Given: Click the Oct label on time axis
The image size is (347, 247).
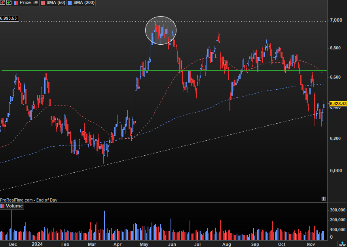Looking at the screenshot, I should click(282, 244).
